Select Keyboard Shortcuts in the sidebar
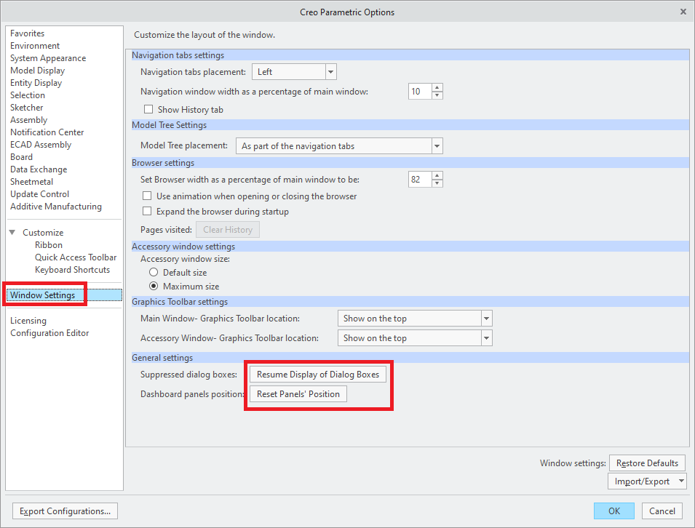The image size is (695, 528). (x=75, y=269)
